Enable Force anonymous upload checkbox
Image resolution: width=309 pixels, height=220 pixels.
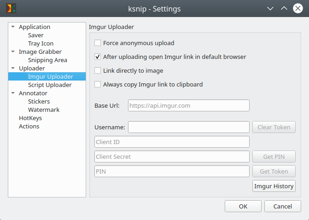[98, 43]
